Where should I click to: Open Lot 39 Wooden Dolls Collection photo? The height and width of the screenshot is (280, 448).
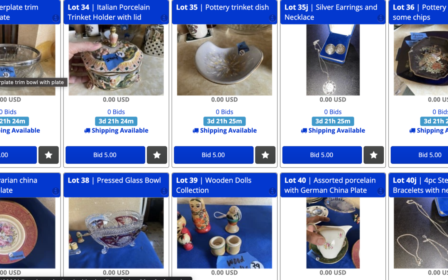point(224,233)
